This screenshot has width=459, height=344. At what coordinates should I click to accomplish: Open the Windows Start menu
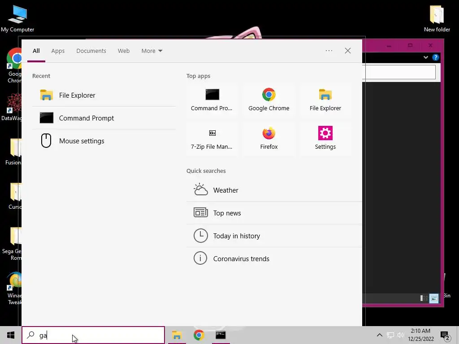(x=11, y=335)
